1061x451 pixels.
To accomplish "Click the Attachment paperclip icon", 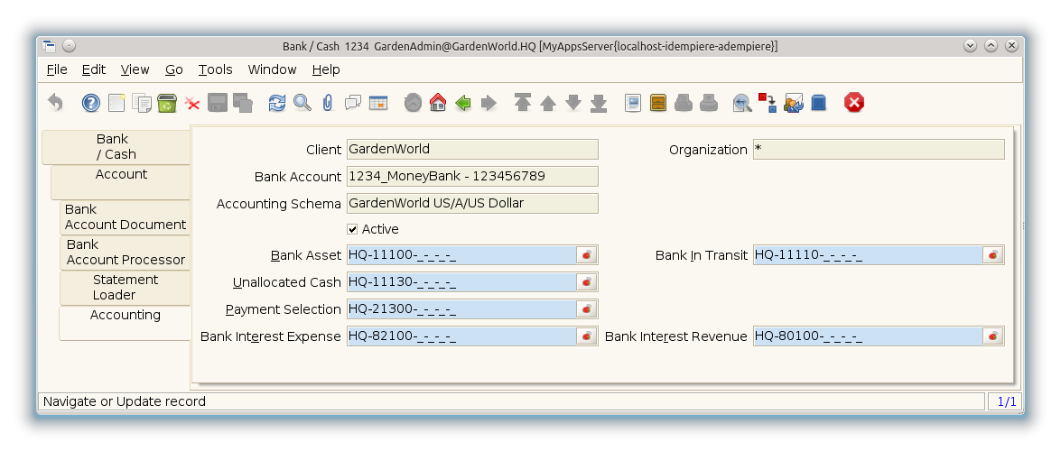I will tap(327, 103).
